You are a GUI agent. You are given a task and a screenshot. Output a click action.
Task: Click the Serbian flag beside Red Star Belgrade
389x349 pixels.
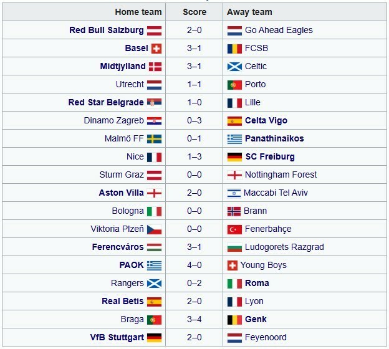[154, 102]
